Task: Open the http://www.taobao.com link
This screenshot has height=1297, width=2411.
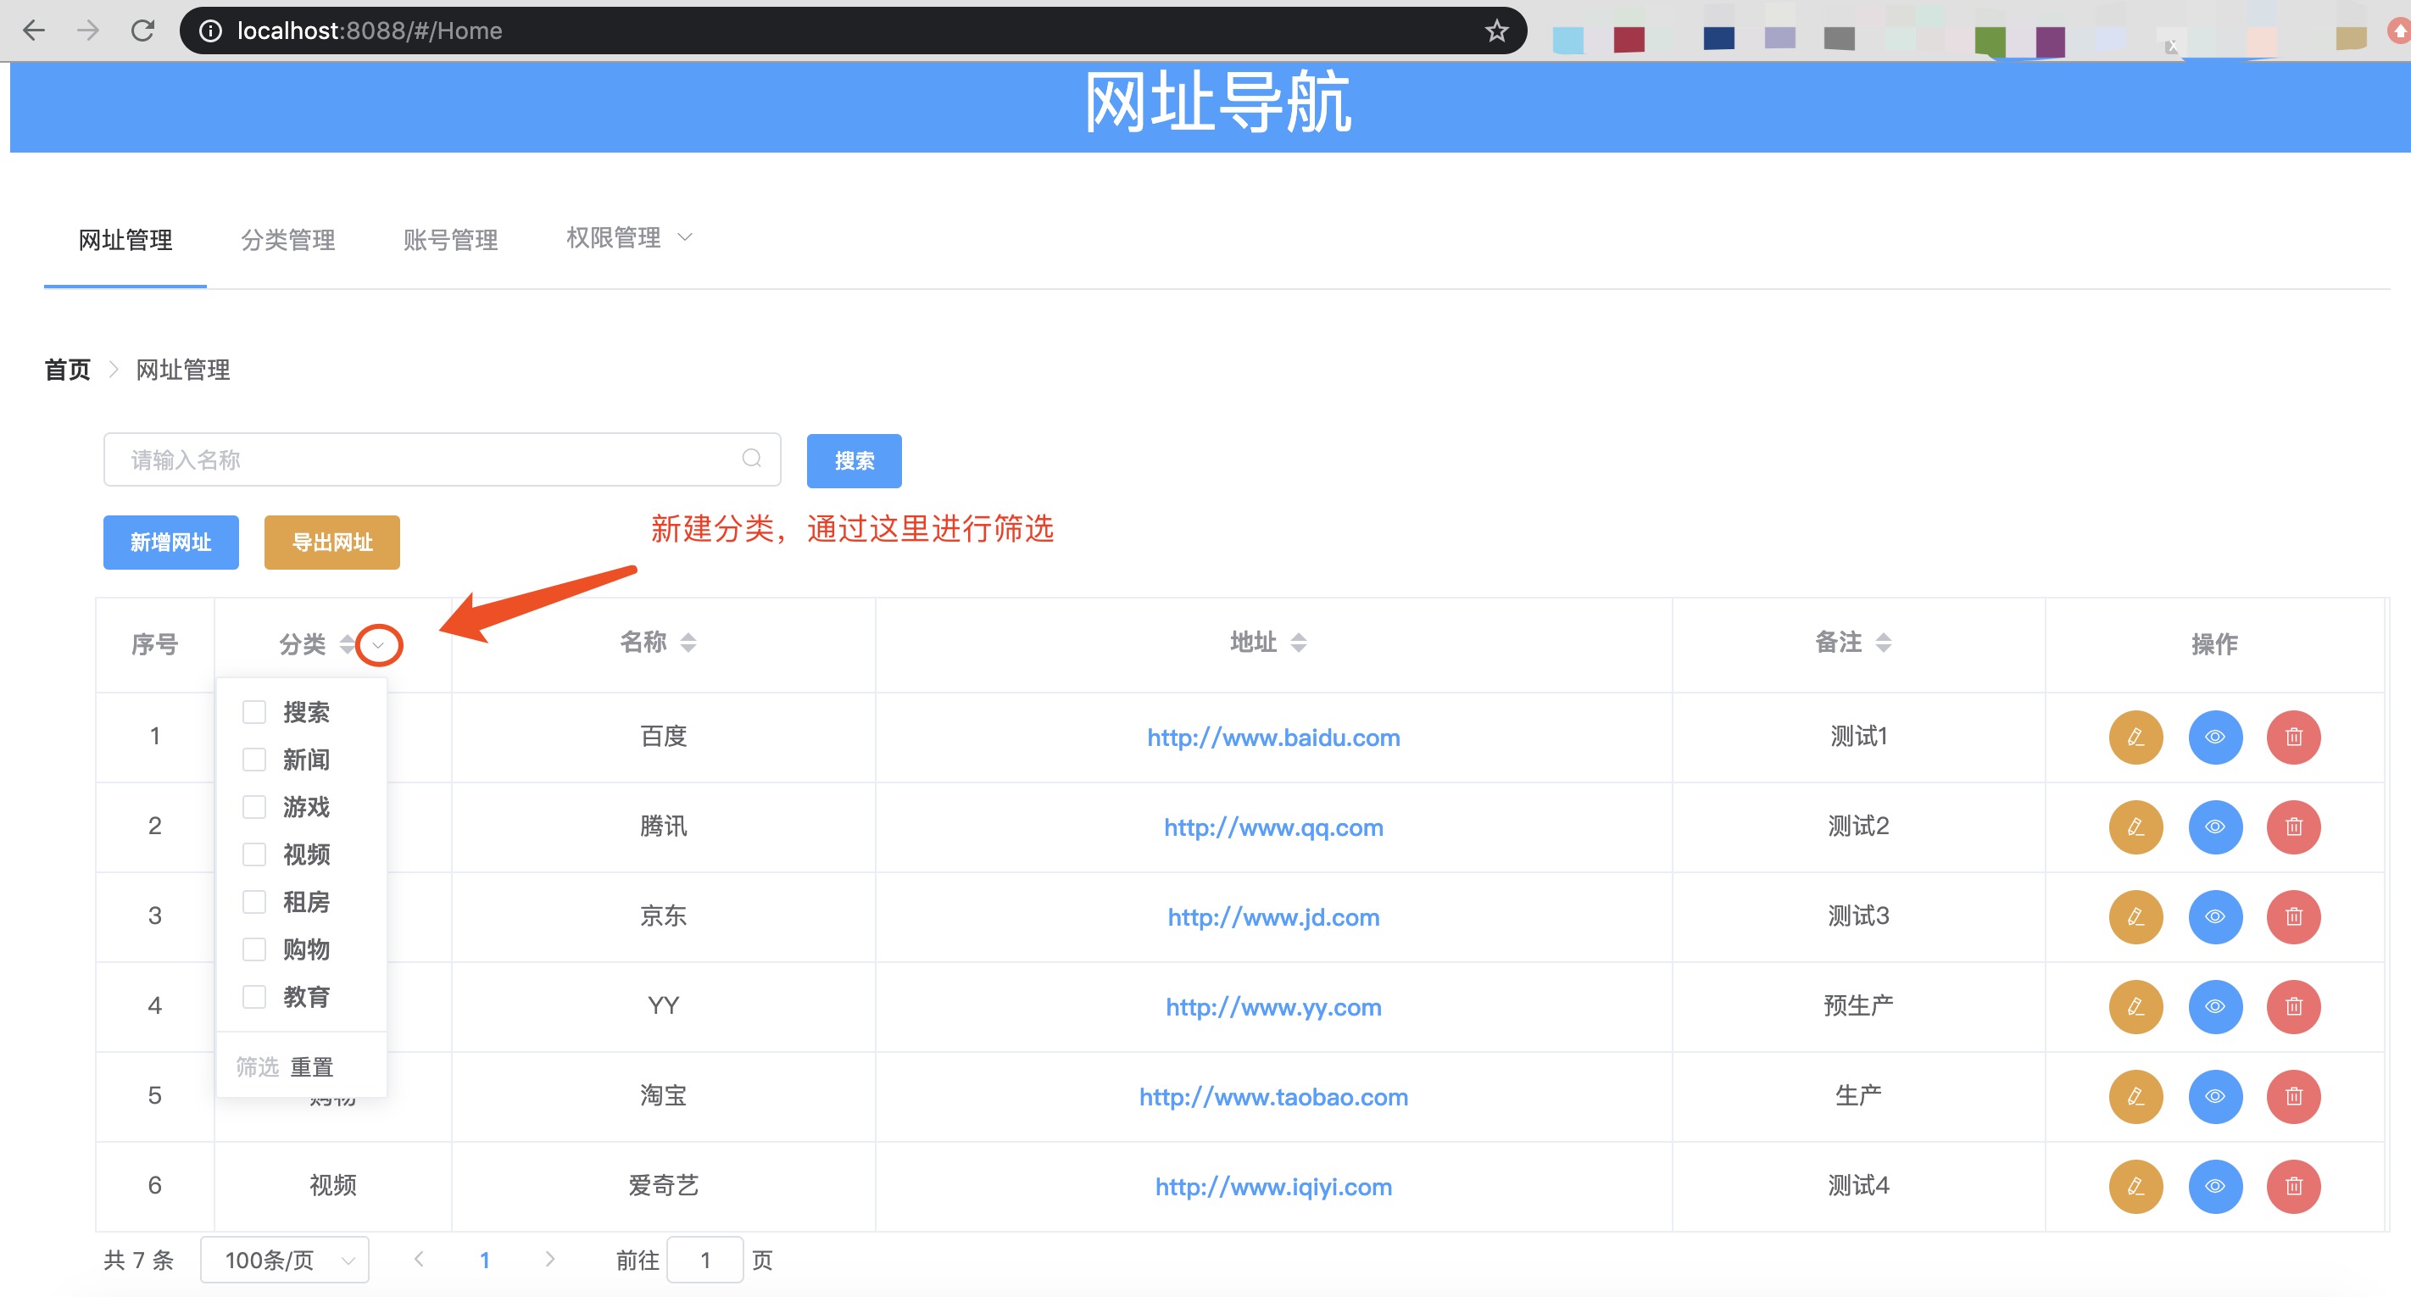Action: (1274, 1098)
